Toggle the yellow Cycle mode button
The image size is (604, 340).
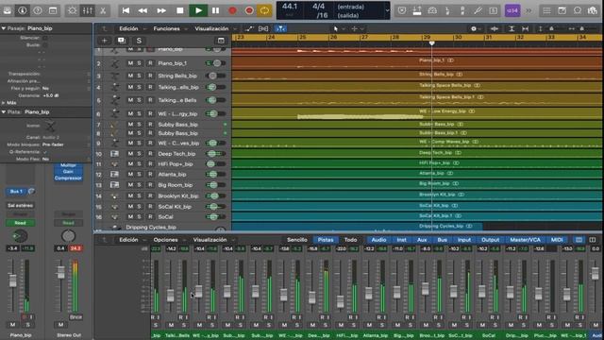pyautogui.click(x=264, y=10)
